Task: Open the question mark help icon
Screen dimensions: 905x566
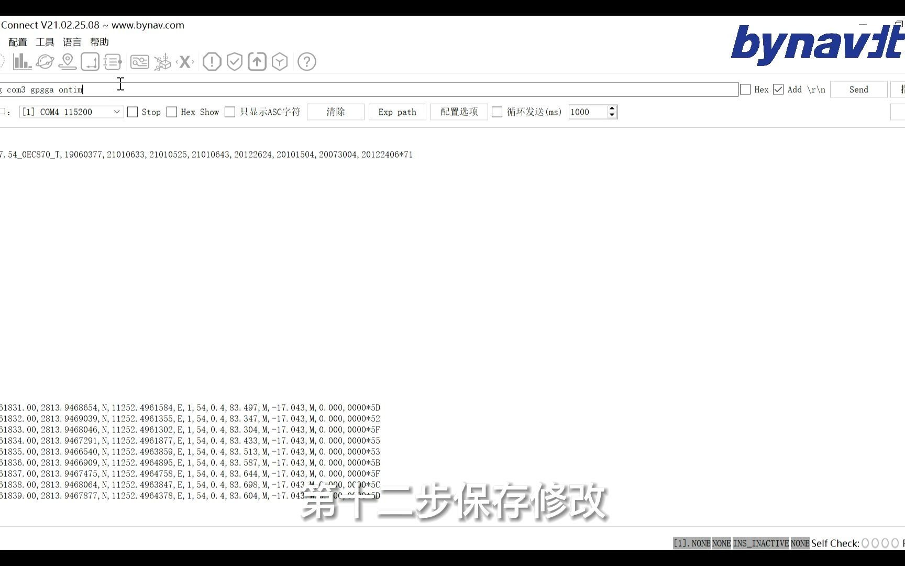Action: pos(307,62)
